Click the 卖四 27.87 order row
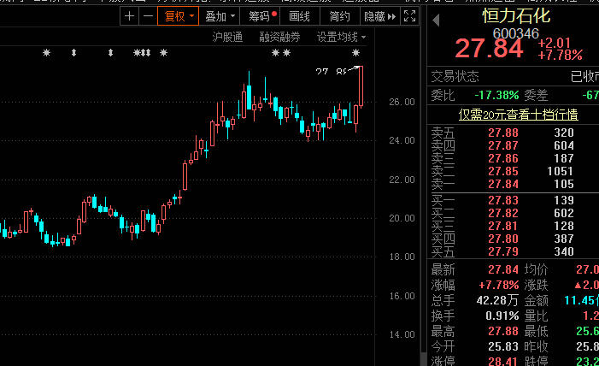This screenshot has height=366, width=599. (x=513, y=145)
